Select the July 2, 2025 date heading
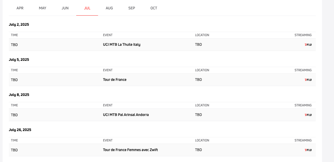Screen dimensions: 334x162 pos(19,24)
